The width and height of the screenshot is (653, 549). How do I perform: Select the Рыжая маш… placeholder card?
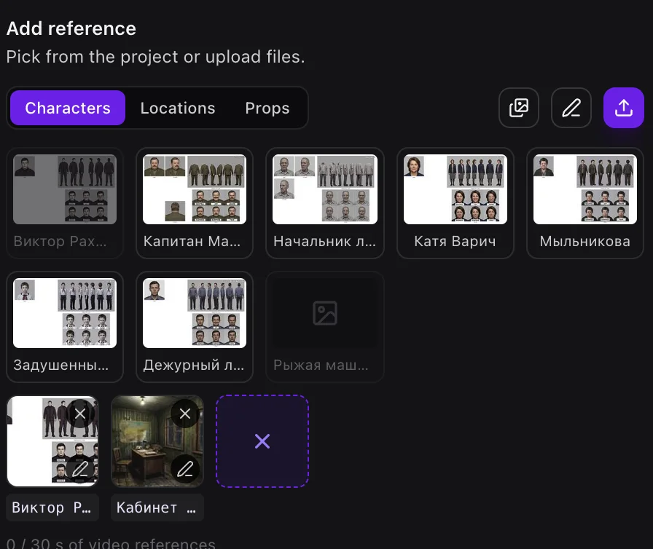(x=325, y=327)
